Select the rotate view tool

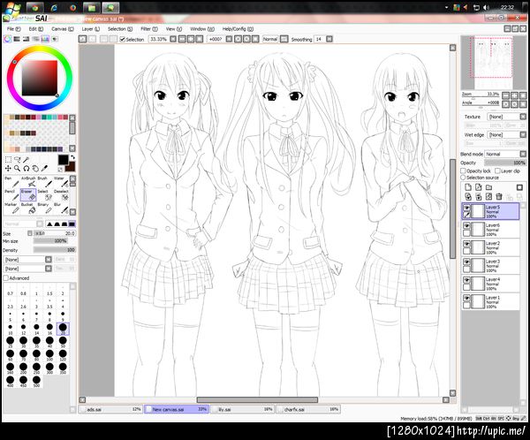pos(26,168)
